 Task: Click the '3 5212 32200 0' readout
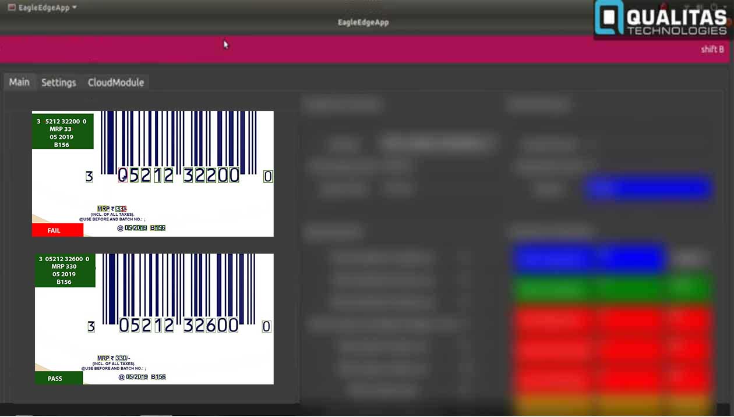pyautogui.click(x=62, y=122)
